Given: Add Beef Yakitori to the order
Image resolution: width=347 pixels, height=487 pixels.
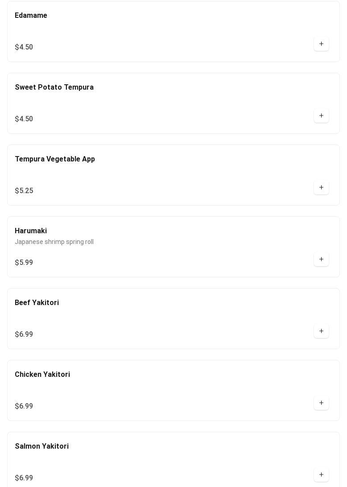Looking at the screenshot, I should coord(321,331).
